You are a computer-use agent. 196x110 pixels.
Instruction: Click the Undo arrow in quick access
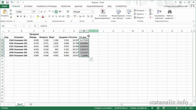[12, 2]
